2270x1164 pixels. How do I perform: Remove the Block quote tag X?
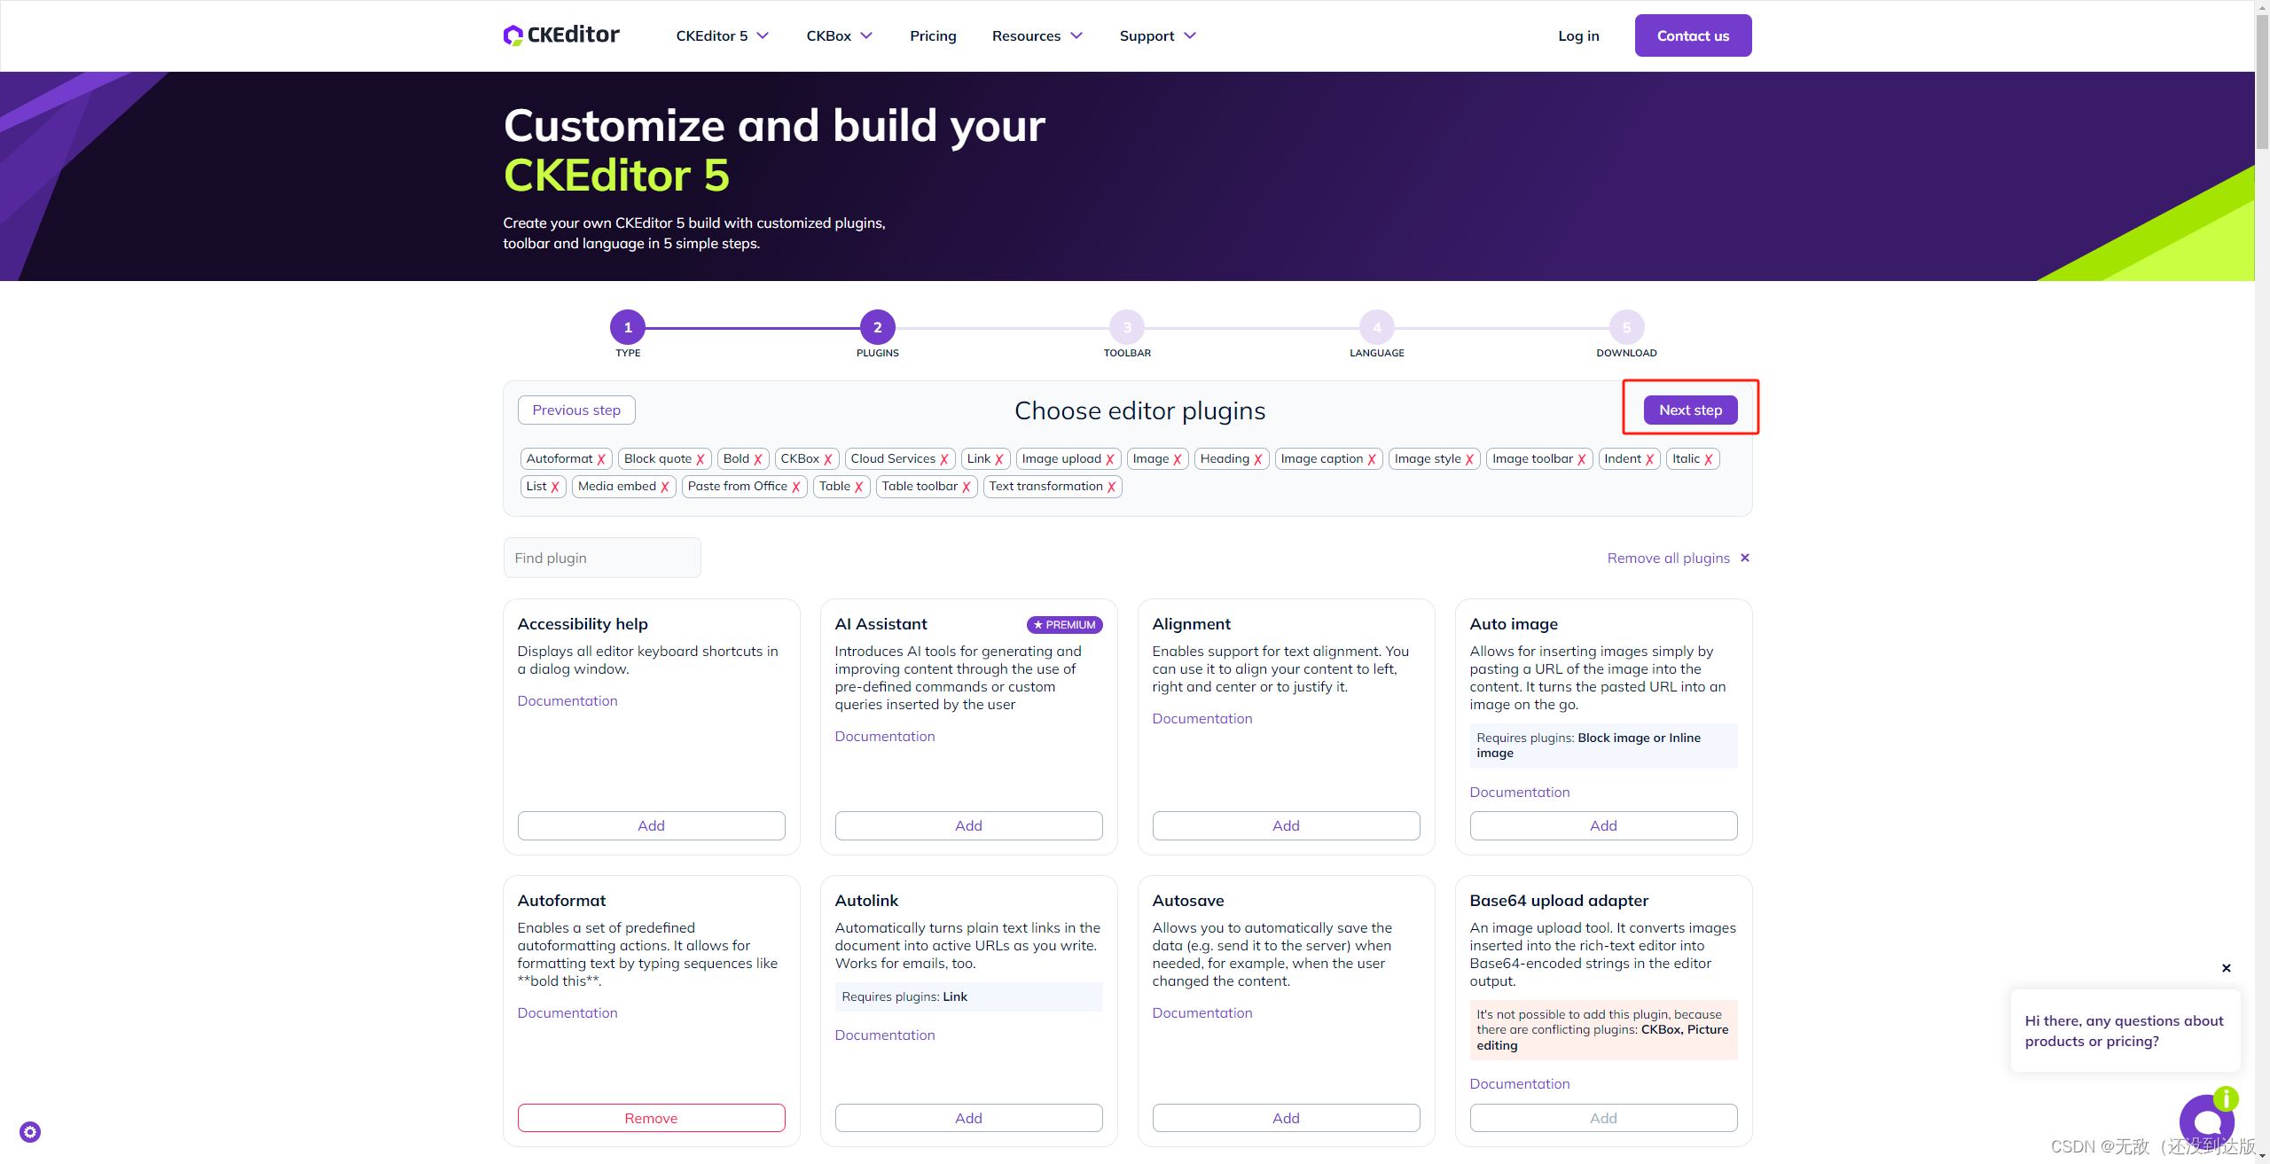[701, 459]
